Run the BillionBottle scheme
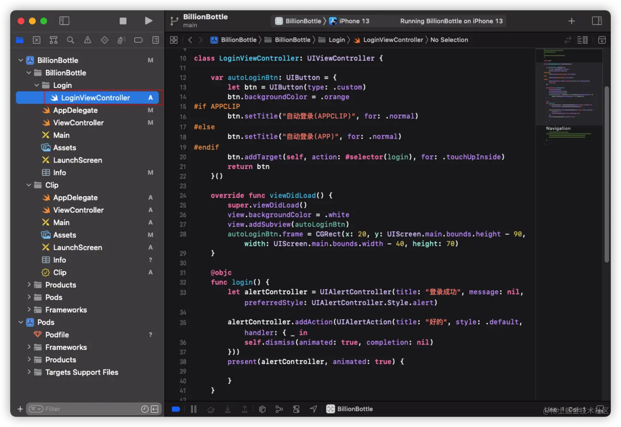The height and width of the screenshot is (427, 621). (149, 21)
